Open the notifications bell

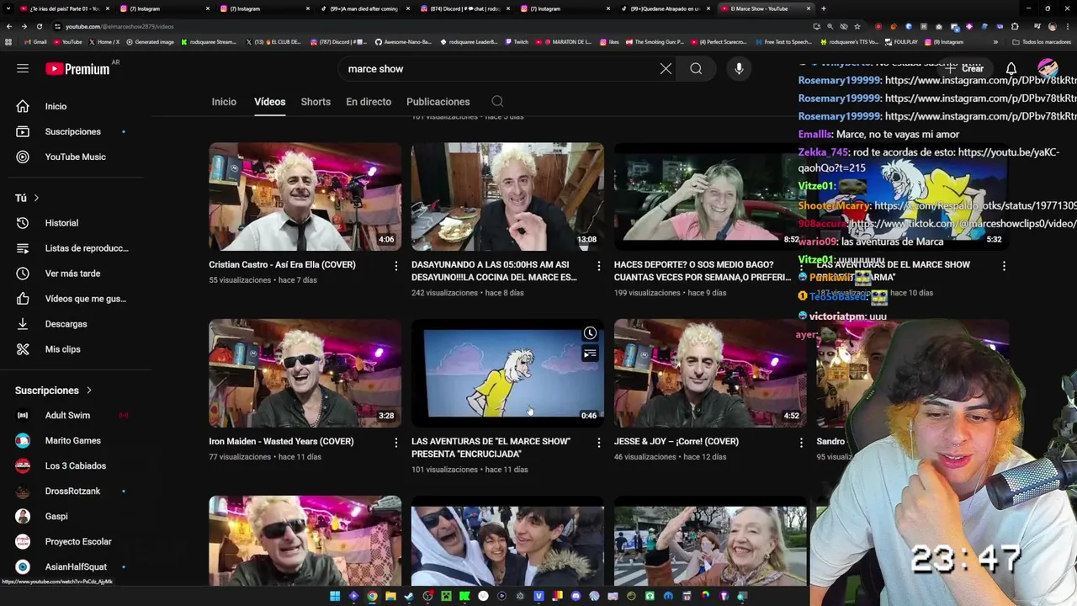[1011, 69]
